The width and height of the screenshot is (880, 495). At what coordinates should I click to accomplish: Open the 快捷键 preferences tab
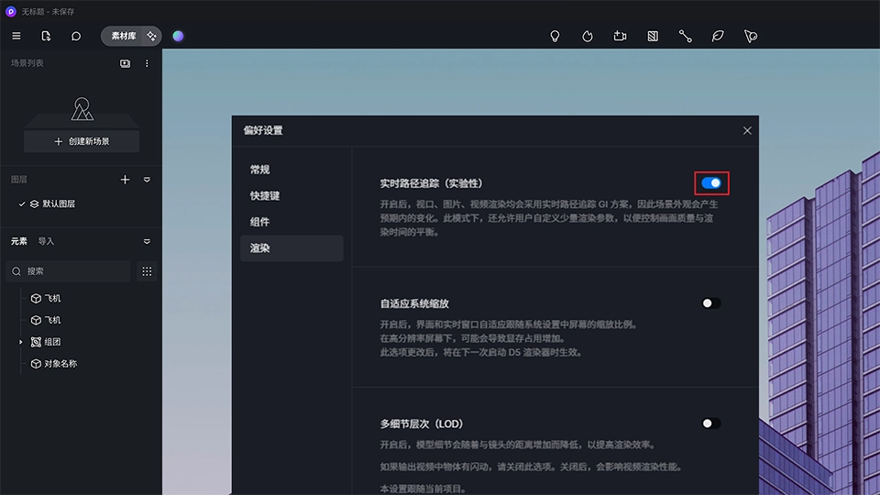[265, 195]
